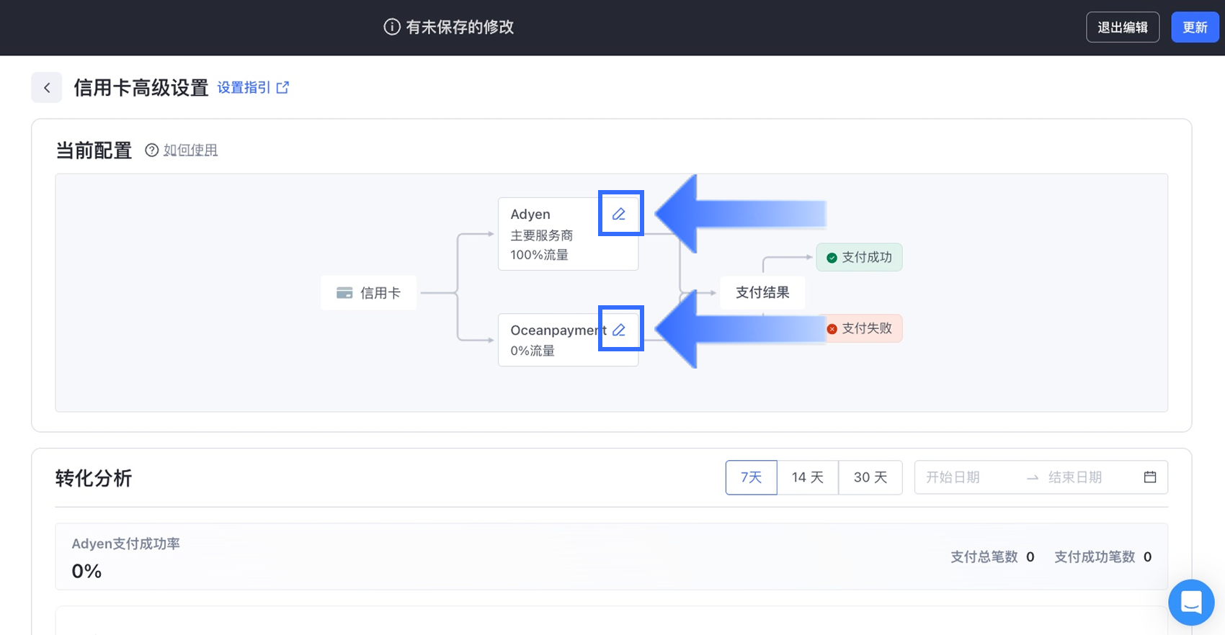
Task: Select the 30 天 range tab
Action: click(870, 477)
